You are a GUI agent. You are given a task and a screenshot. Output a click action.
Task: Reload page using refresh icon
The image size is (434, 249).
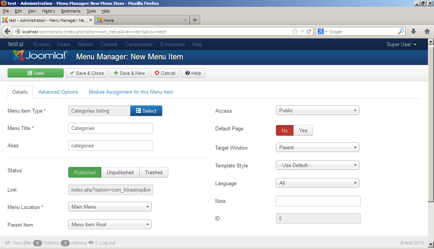(309, 31)
